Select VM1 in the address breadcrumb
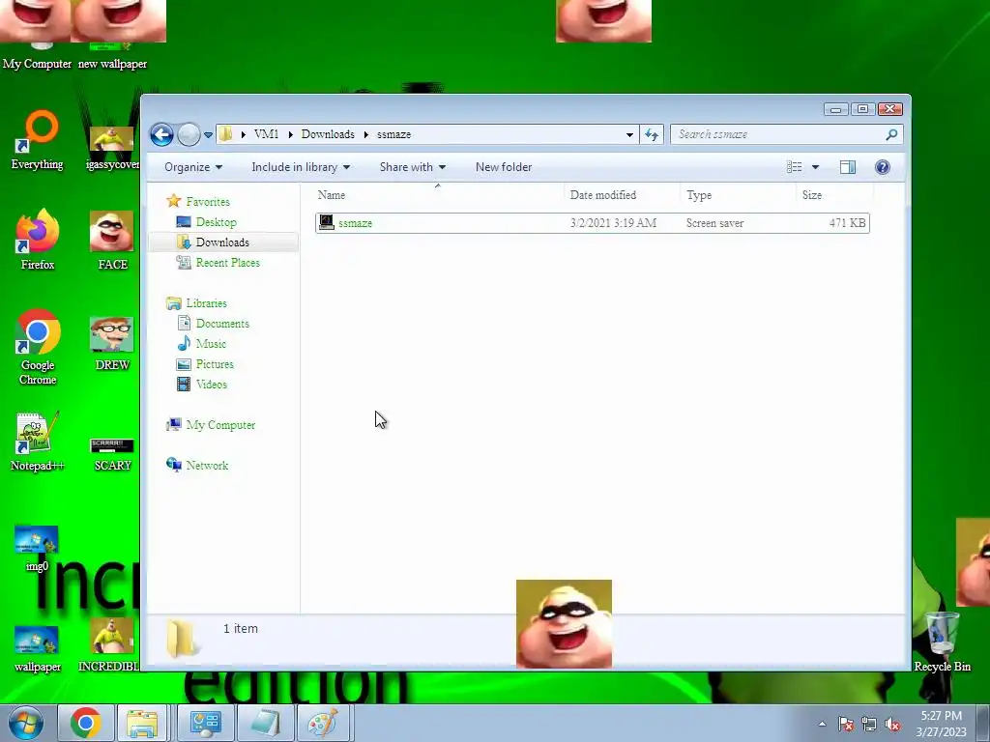 tap(266, 134)
